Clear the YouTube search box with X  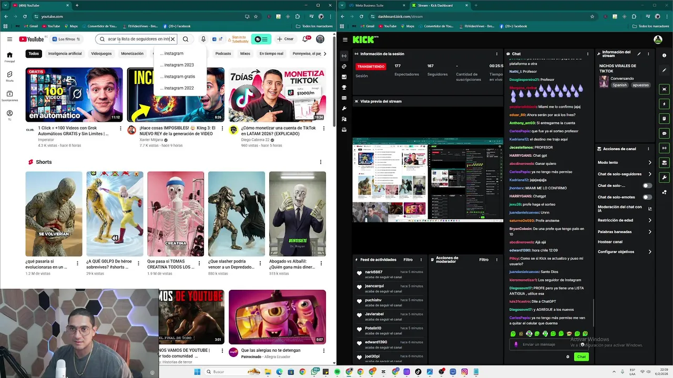[x=172, y=39]
